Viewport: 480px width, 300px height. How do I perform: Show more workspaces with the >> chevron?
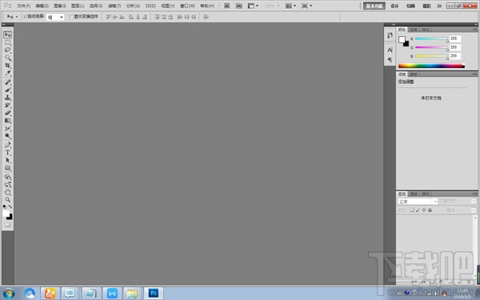439,6
